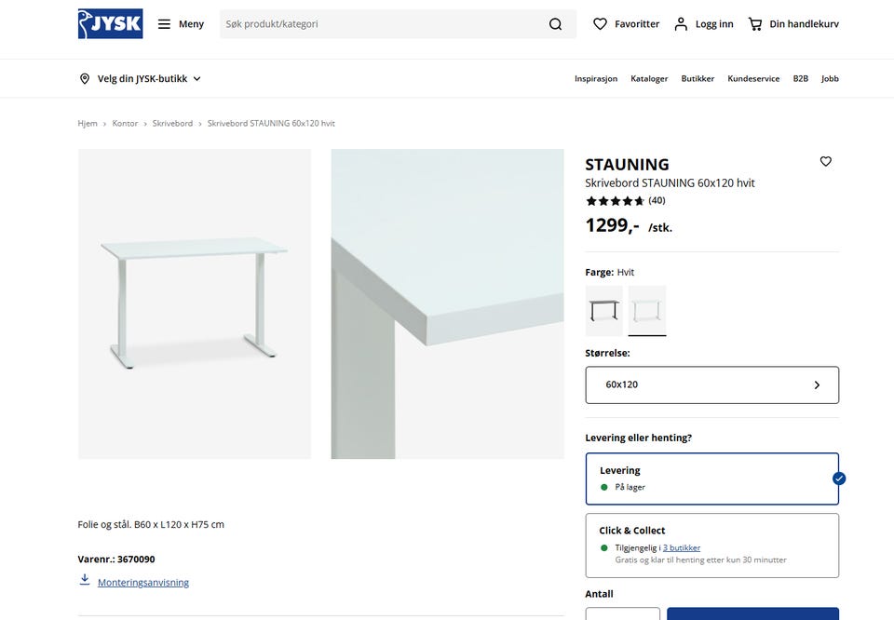The image size is (894, 620).
Task: Click the star rating for STAUNING
Action: point(615,200)
